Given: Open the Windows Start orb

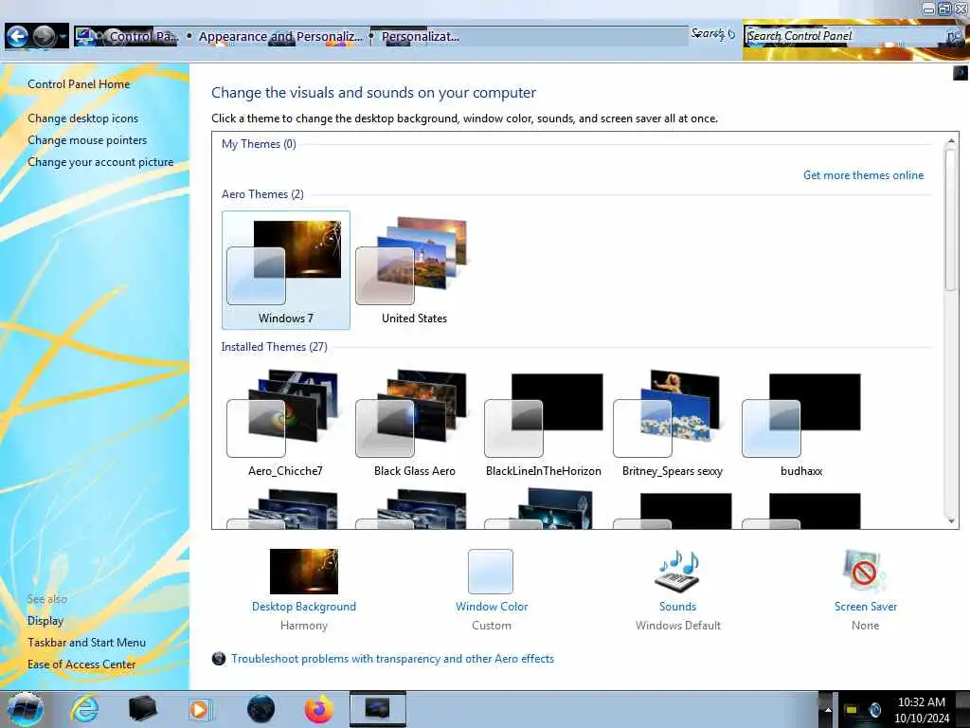Looking at the screenshot, I should [24, 709].
